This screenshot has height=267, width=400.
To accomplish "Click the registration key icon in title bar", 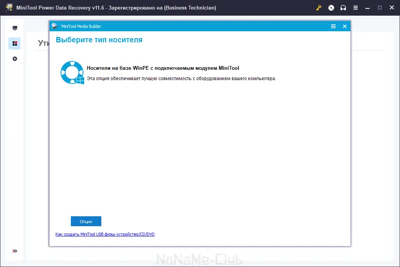I will [x=318, y=8].
